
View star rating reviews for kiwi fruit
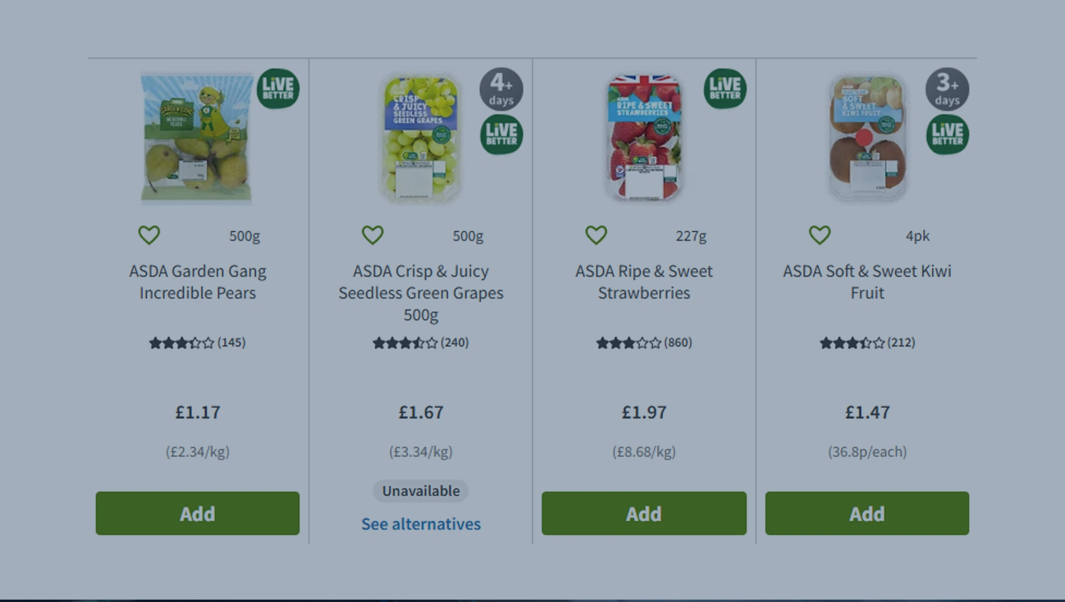[x=867, y=343]
